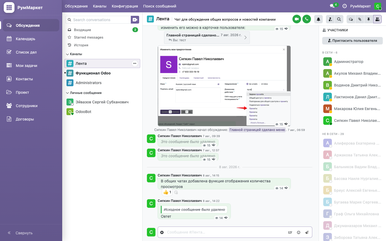Image resolution: width=386 pixels, height=241 pixels.
Task: Open the Главной страницей сделано меню thread link
Action: point(257,130)
